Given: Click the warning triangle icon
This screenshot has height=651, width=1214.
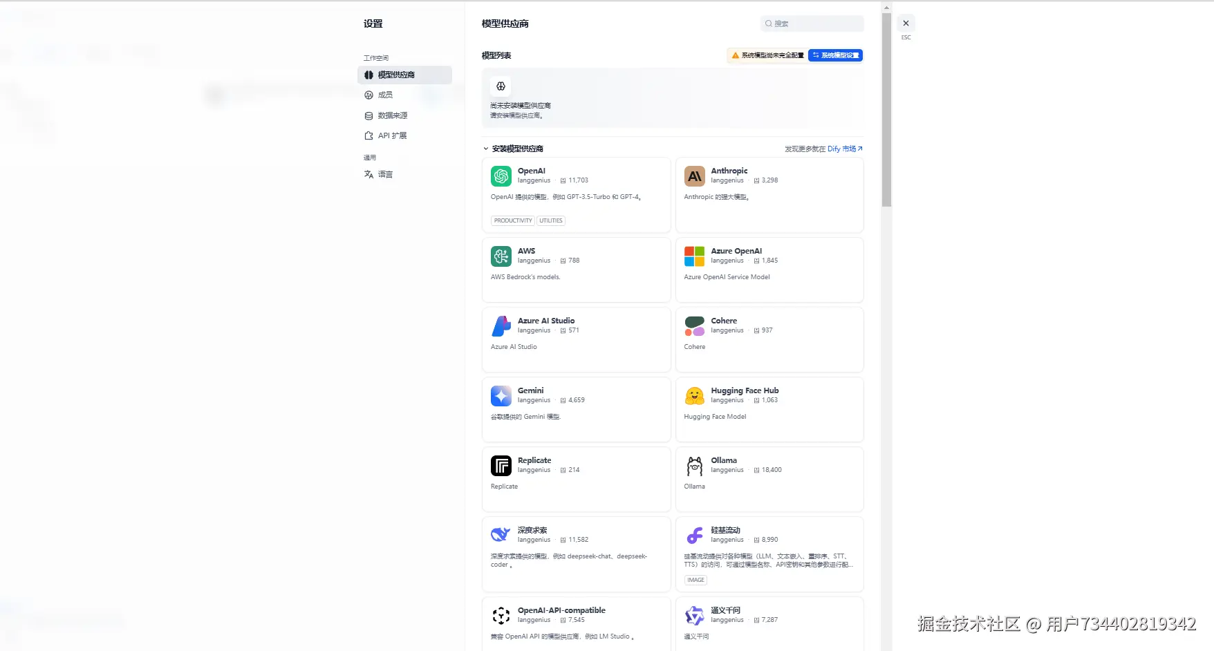Looking at the screenshot, I should (735, 55).
